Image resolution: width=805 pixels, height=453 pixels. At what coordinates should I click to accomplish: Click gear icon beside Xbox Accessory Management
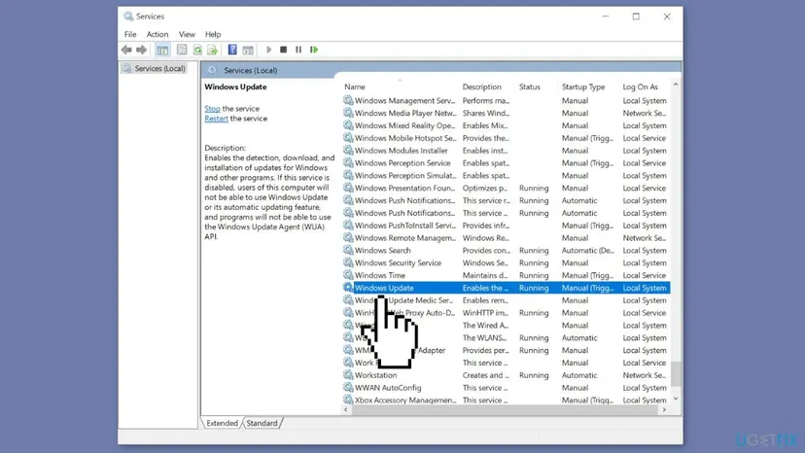pos(348,401)
